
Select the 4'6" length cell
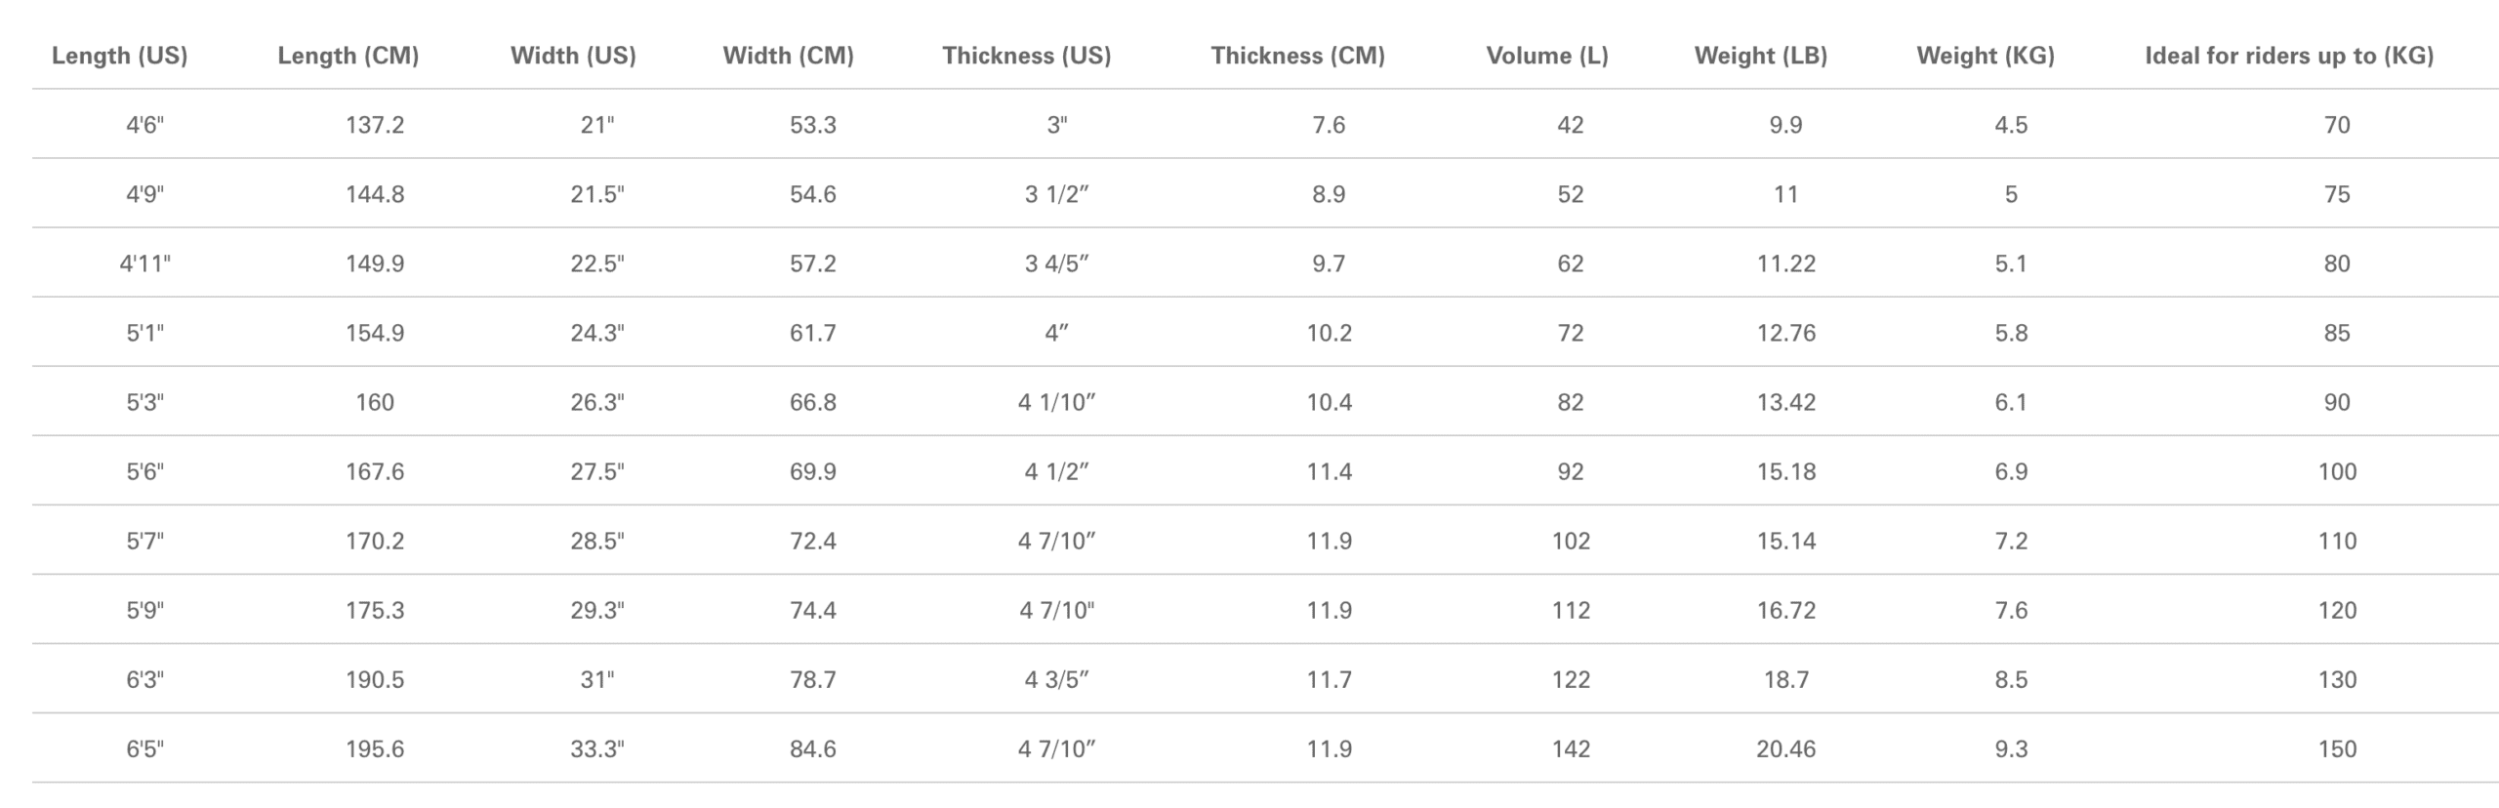tap(144, 125)
